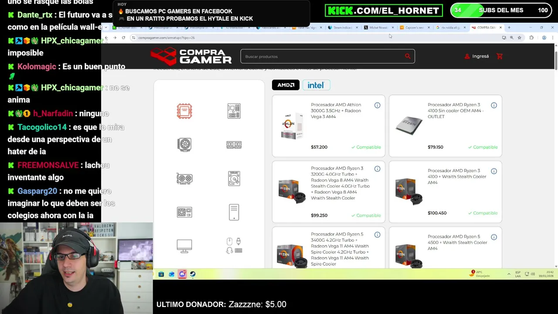
Task: Open the shopping cart
Action: (x=500, y=56)
